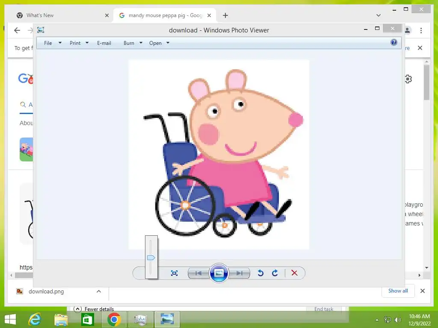
Task: Go to the next photo
Action: point(240,273)
